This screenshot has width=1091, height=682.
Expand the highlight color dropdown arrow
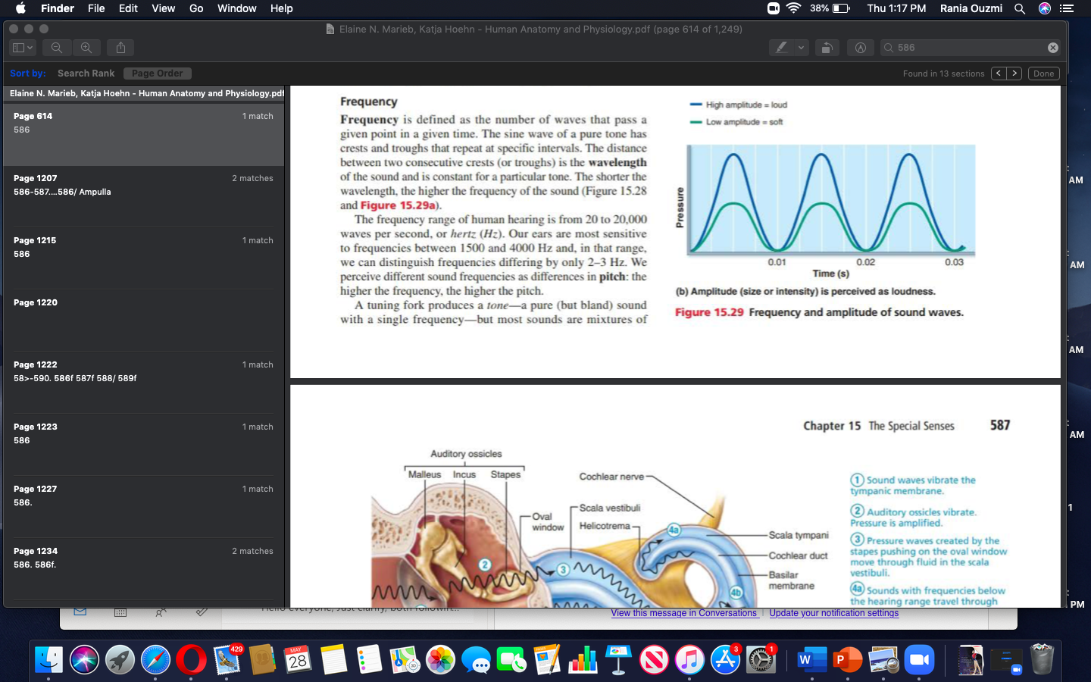tap(801, 48)
